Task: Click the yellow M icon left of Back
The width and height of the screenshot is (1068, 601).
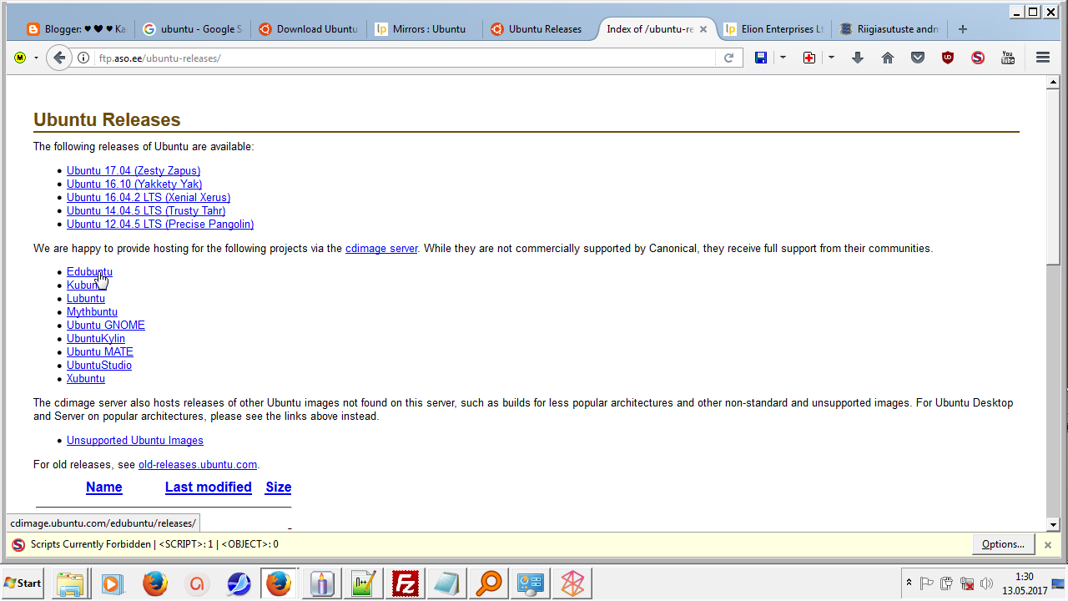Action: [20, 58]
